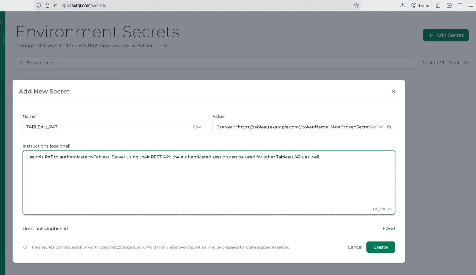
Task: Open site permissions icon in the address bar
Action: (x=55, y=5)
